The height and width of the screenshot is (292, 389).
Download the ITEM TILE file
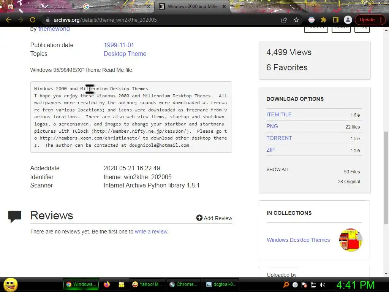point(279,114)
